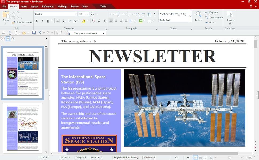Enable center paragraph alignment
Screen dimensions: 259x160
pyautogui.click(x=116, y=21)
